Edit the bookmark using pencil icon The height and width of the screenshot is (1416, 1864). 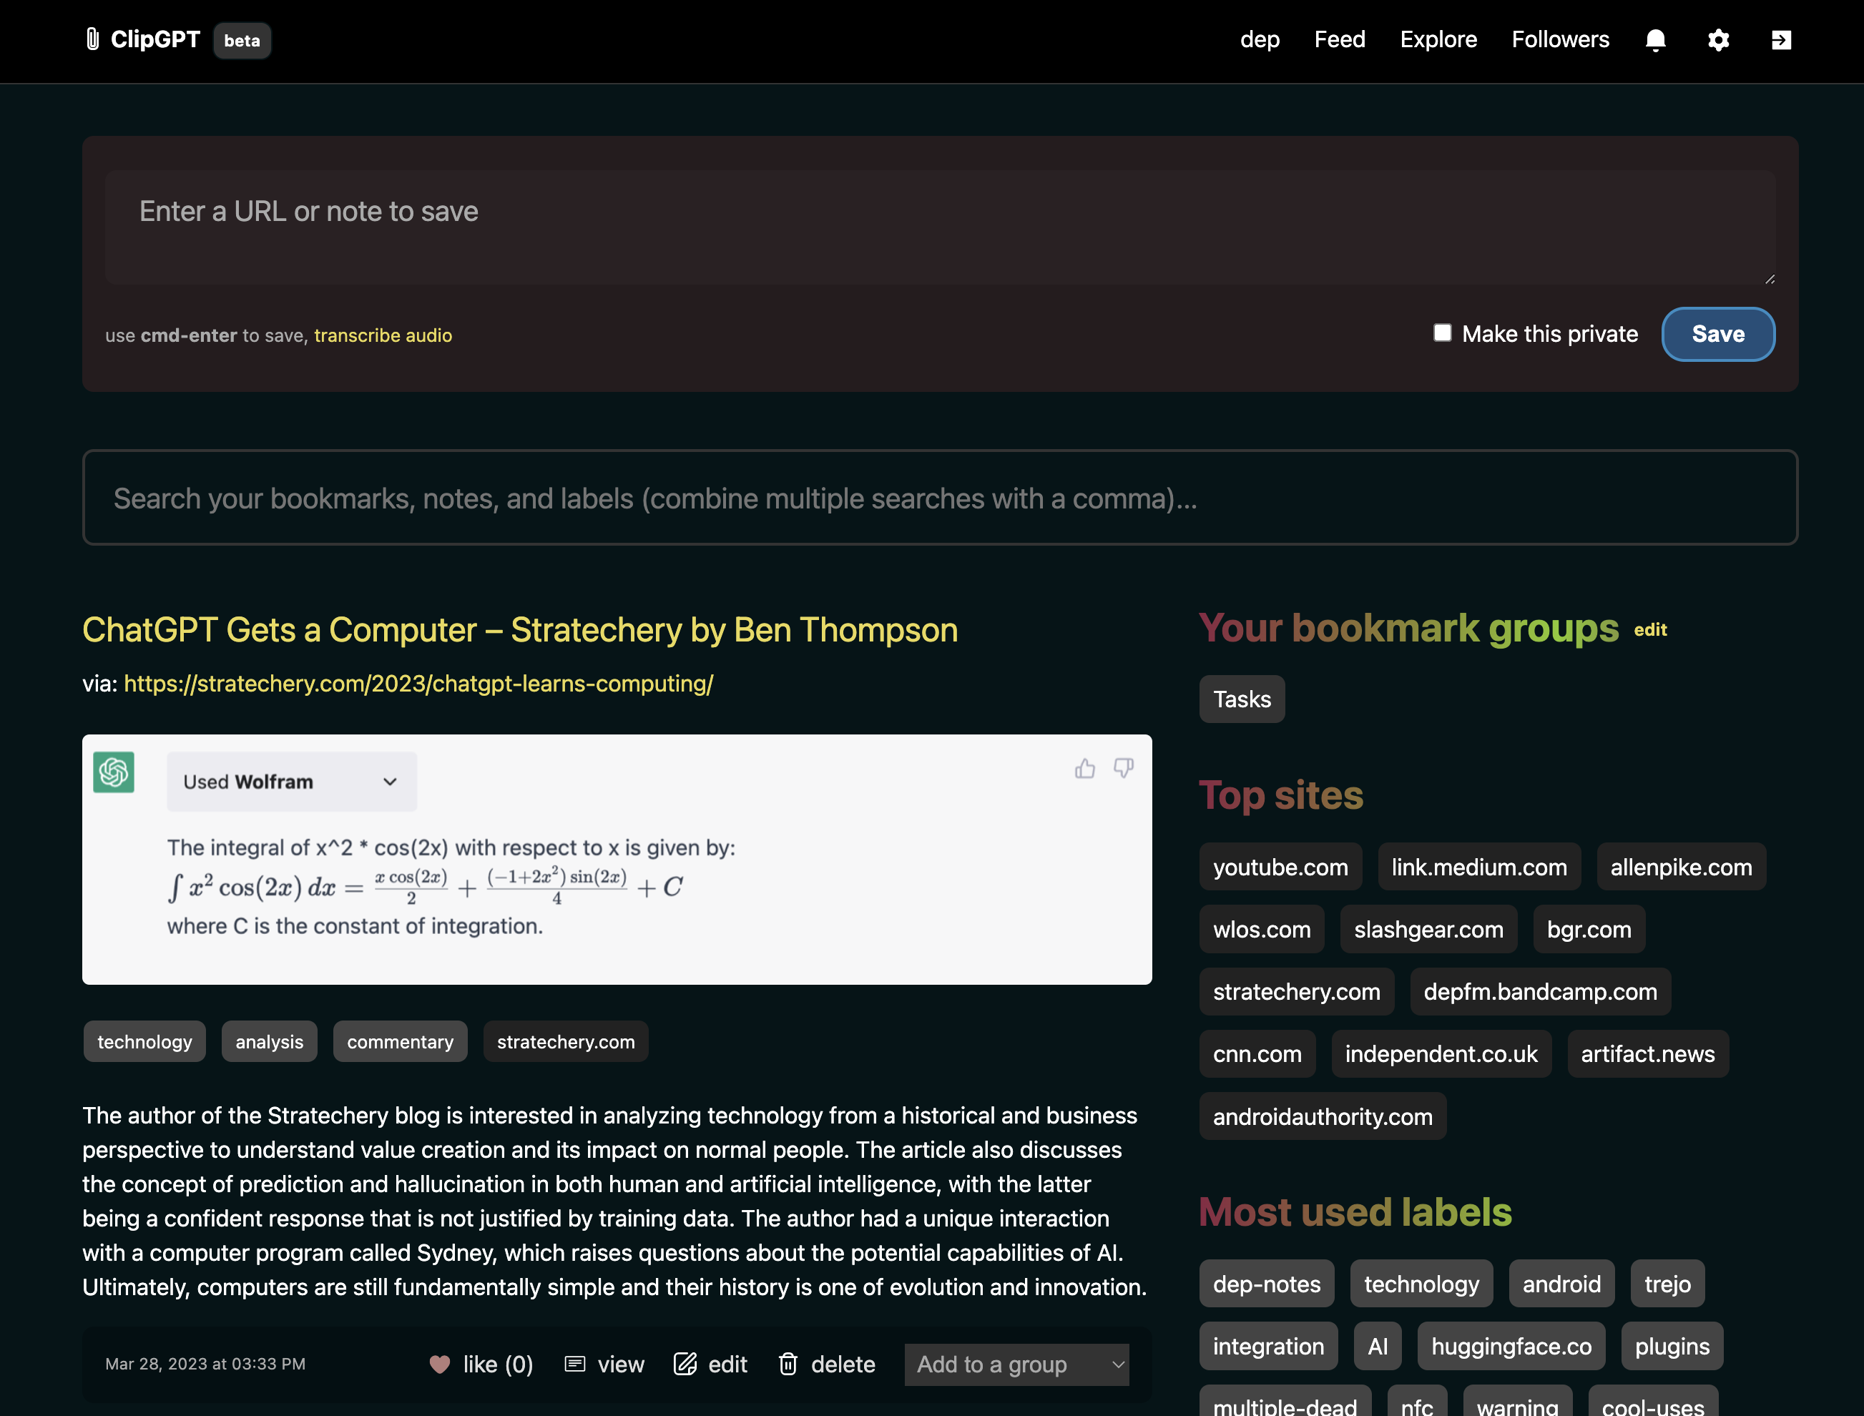(685, 1364)
